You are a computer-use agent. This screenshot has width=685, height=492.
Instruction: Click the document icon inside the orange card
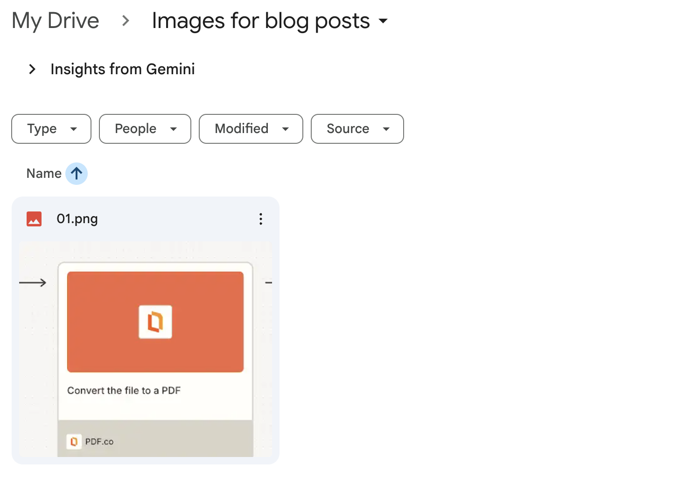click(x=155, y=322)
